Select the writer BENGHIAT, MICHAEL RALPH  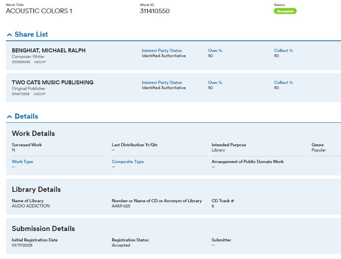coord(49,50)
